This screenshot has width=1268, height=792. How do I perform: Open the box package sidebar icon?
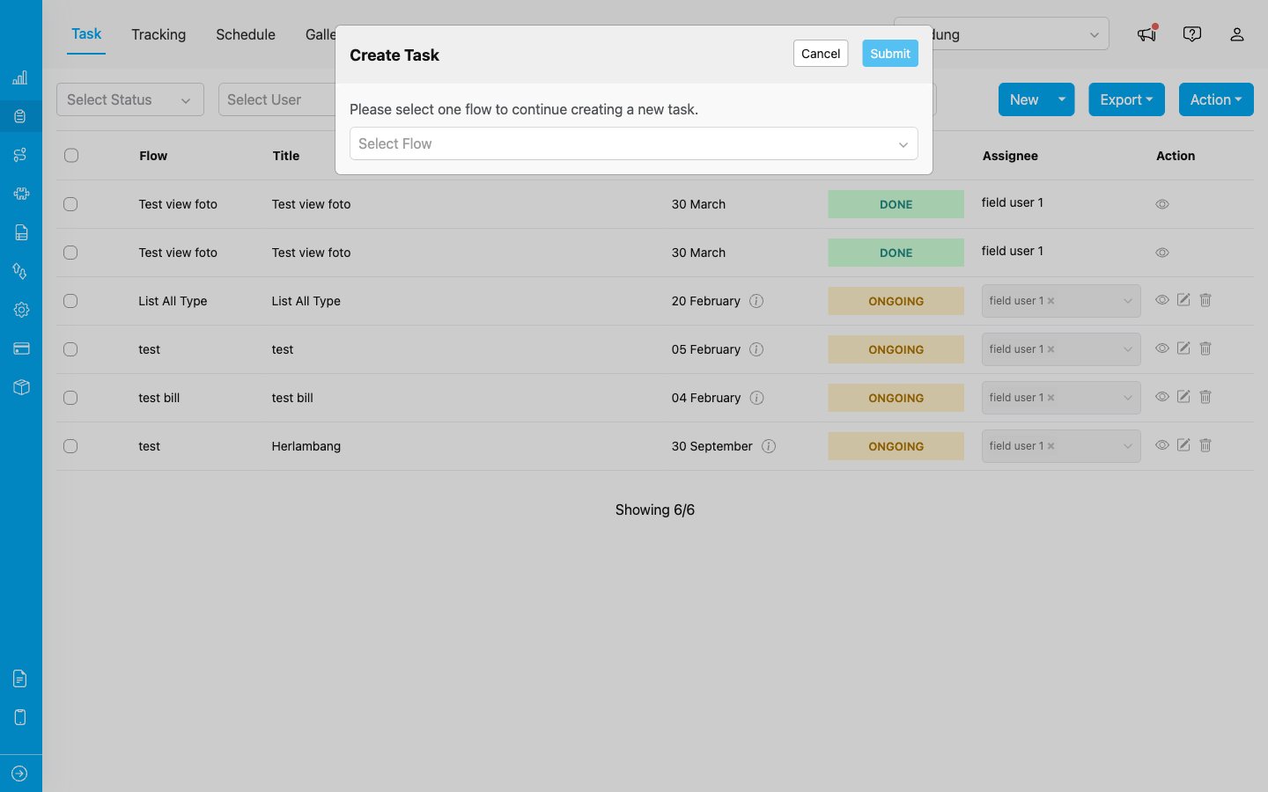pos(21,387)
